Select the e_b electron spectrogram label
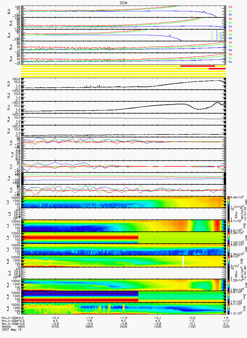This screenshot has height=338, width=247. point(7,261)
